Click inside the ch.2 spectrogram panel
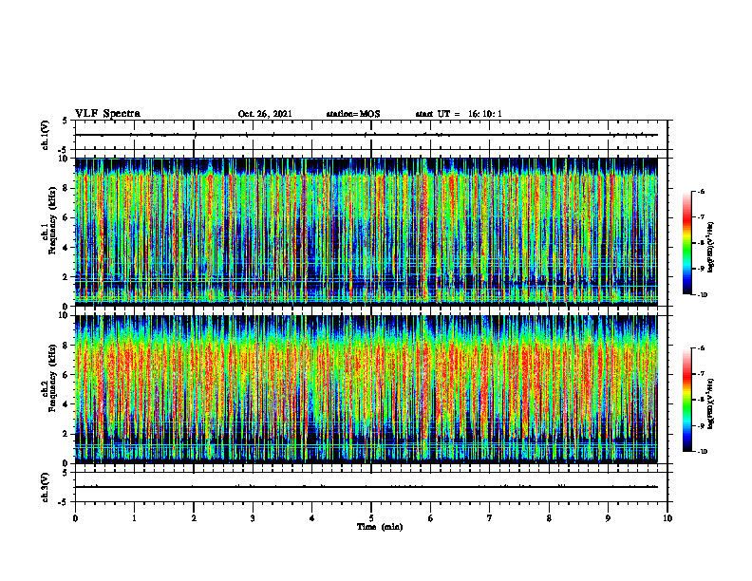Image resolution: width=752 pixels, height=581 pixels. point(367,389)
